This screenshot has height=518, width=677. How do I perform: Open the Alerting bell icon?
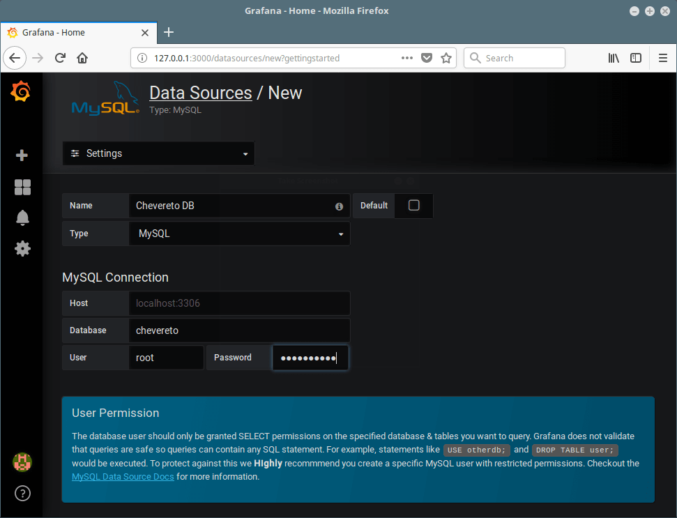pyautogui.click(x=22, y=218)
